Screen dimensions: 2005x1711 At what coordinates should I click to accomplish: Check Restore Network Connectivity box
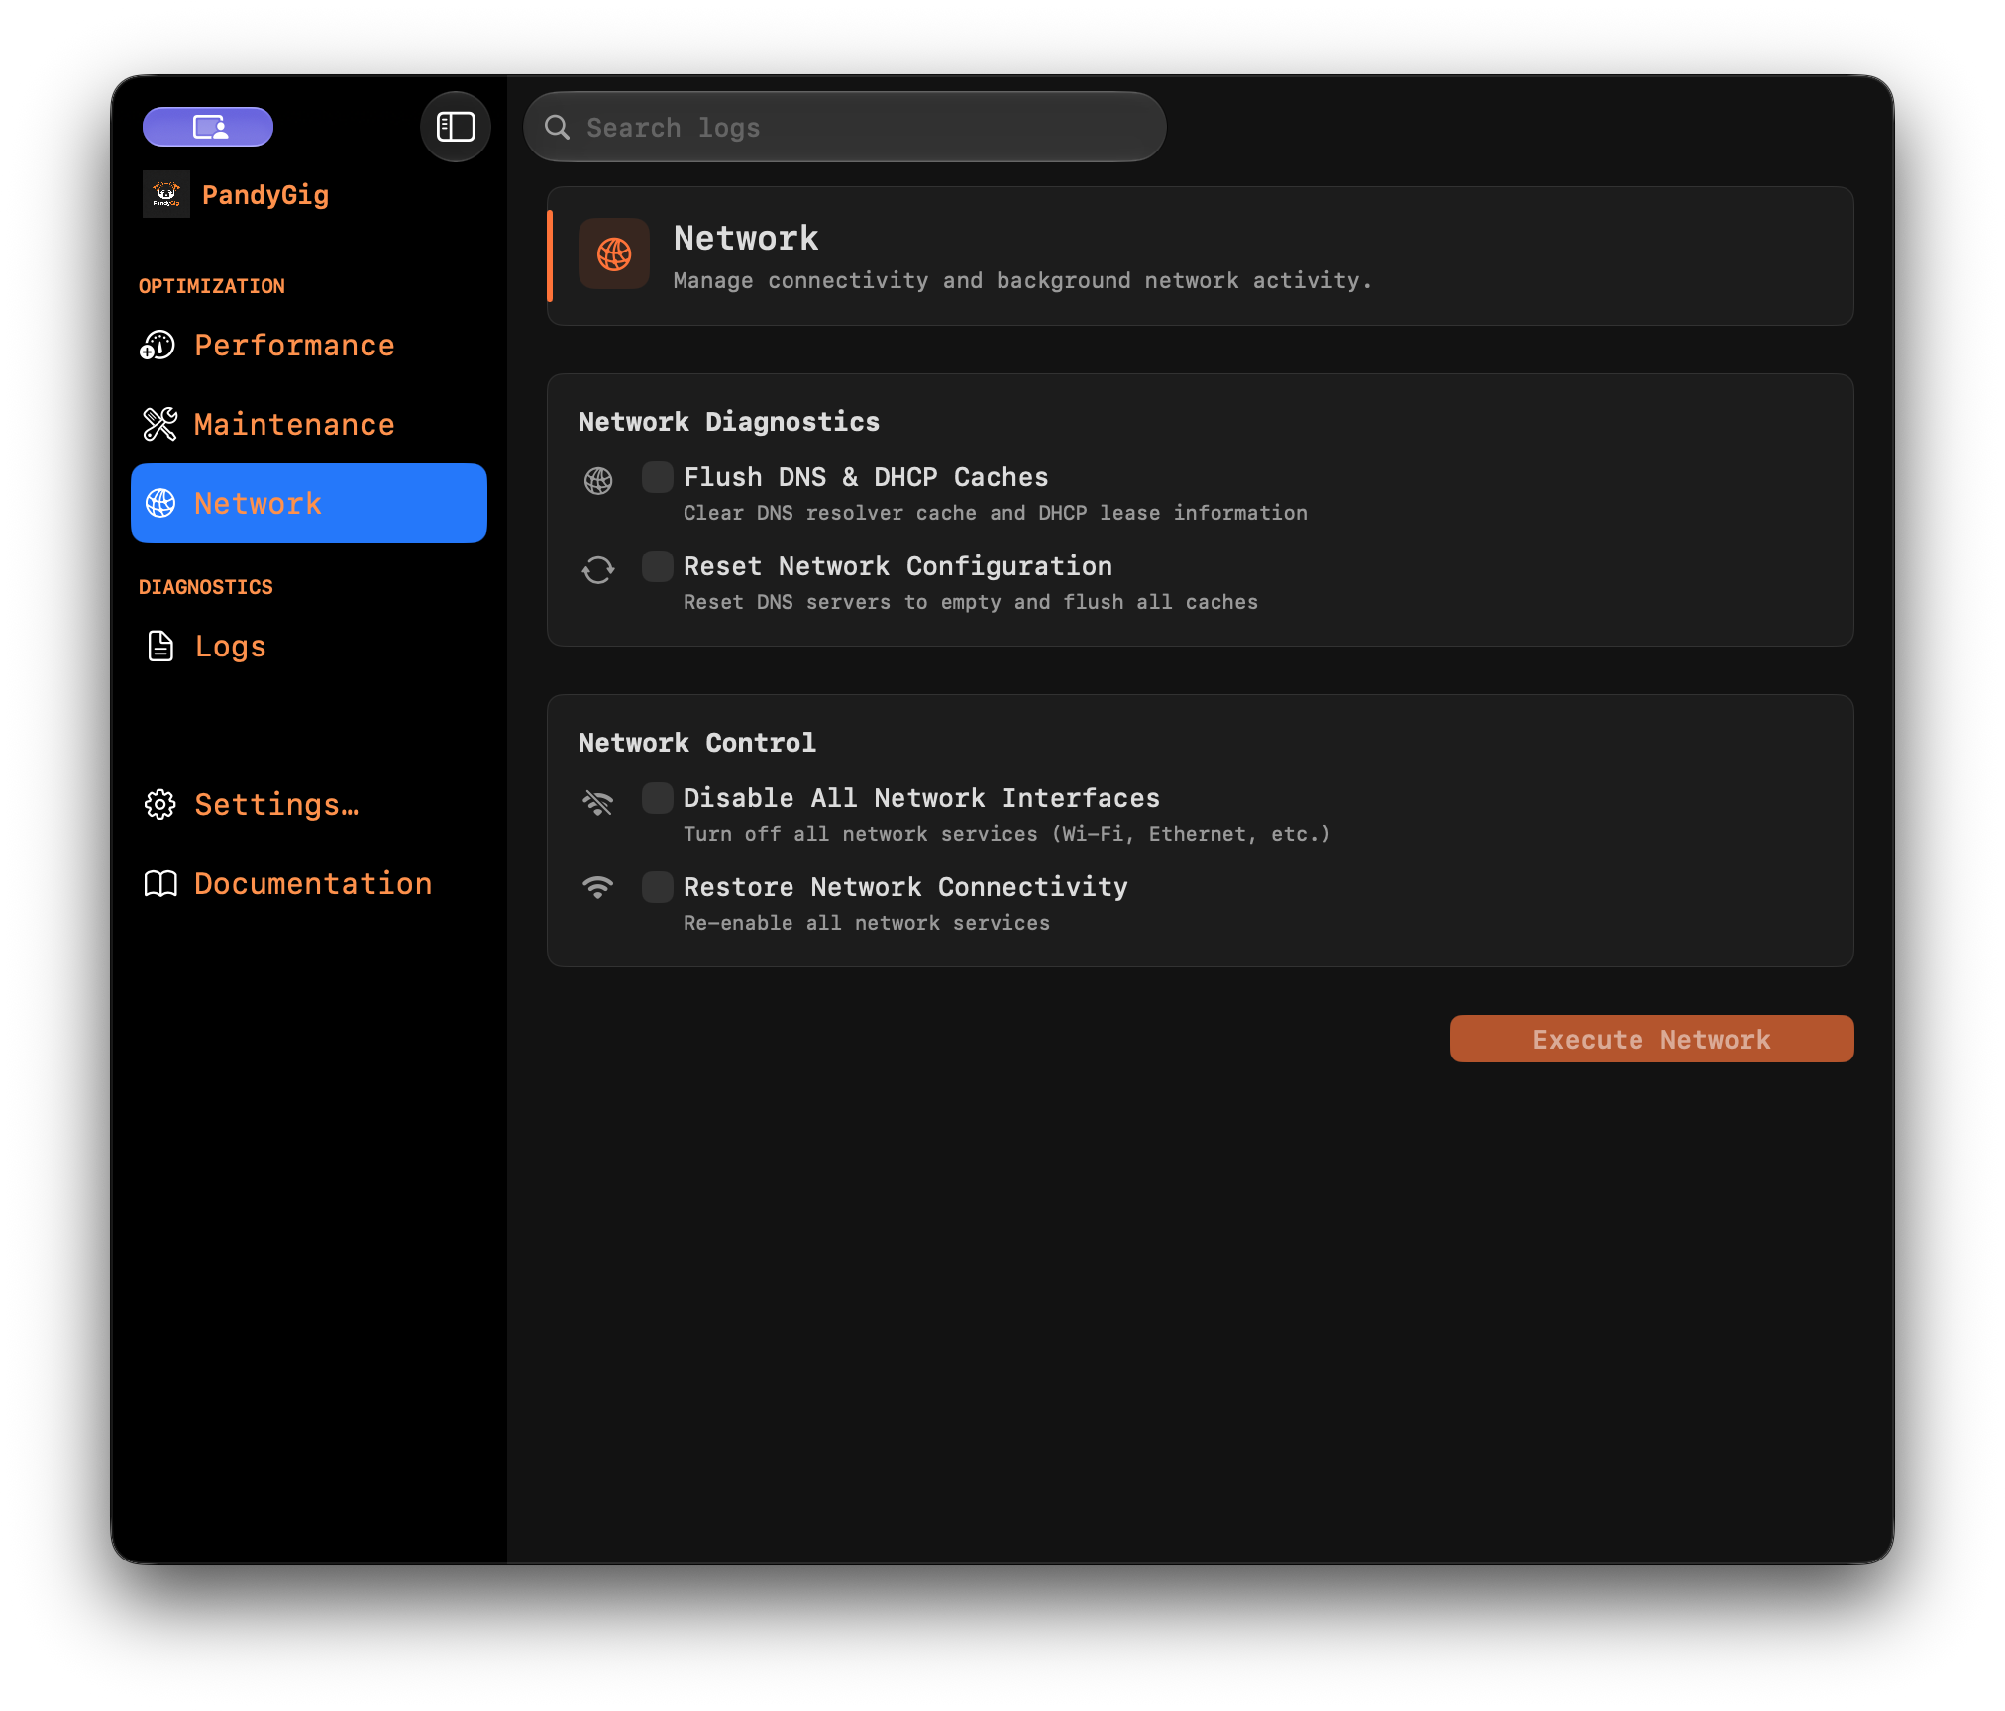[658, 887]
